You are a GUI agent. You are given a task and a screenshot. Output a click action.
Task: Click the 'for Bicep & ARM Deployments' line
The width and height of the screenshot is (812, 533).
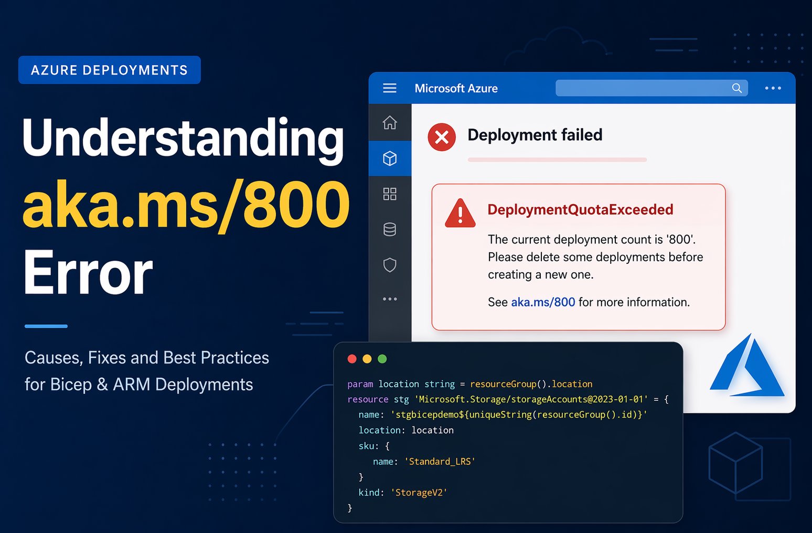[x=139, y=385]
